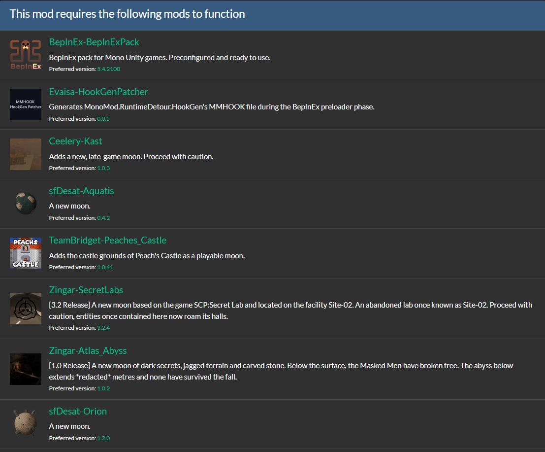Click Peaches_Castle preferred version 1.0.41

pos(105,267)
